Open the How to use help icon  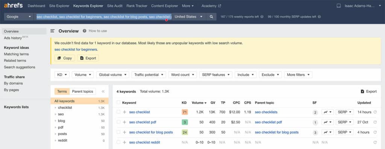click(85, 31)
